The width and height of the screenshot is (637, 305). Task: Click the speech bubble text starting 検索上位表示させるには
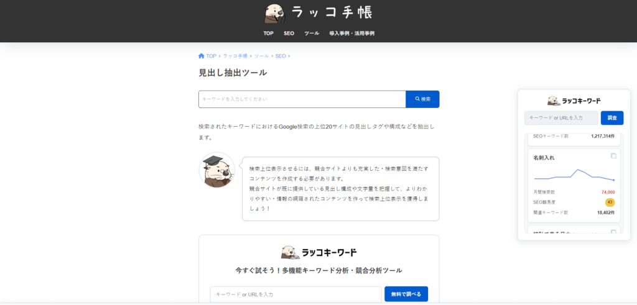[x=339, y=189]
